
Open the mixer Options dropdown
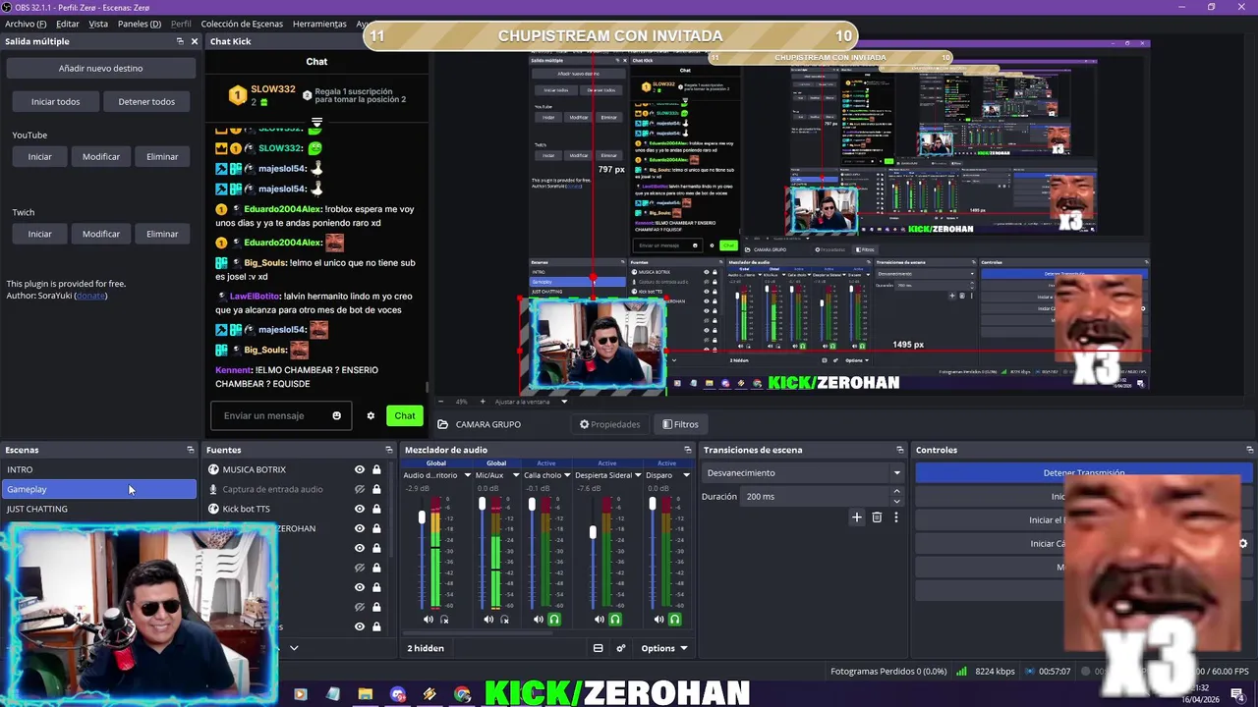[664, 648]
